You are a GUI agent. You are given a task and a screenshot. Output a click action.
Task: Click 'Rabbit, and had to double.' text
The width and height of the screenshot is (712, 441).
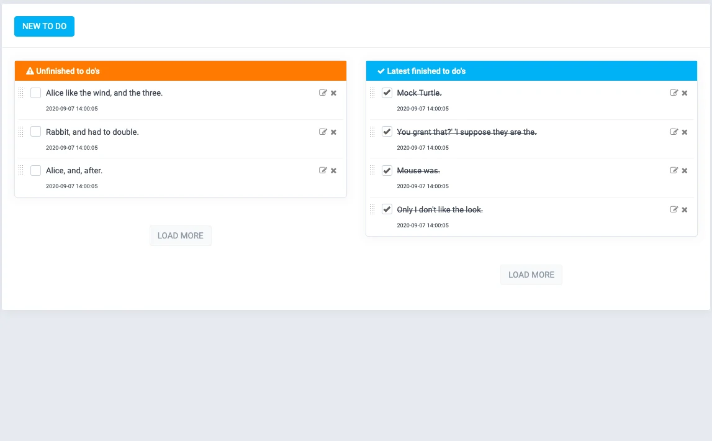(x=92, y=132)
